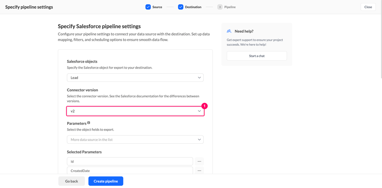382x188 pixels.
Task: Click the Specify pipeline settings title
Action: (x=29, y=7)
